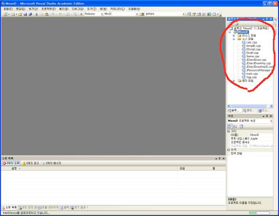Click the 소스 파일 folder icon

(239, 39)
